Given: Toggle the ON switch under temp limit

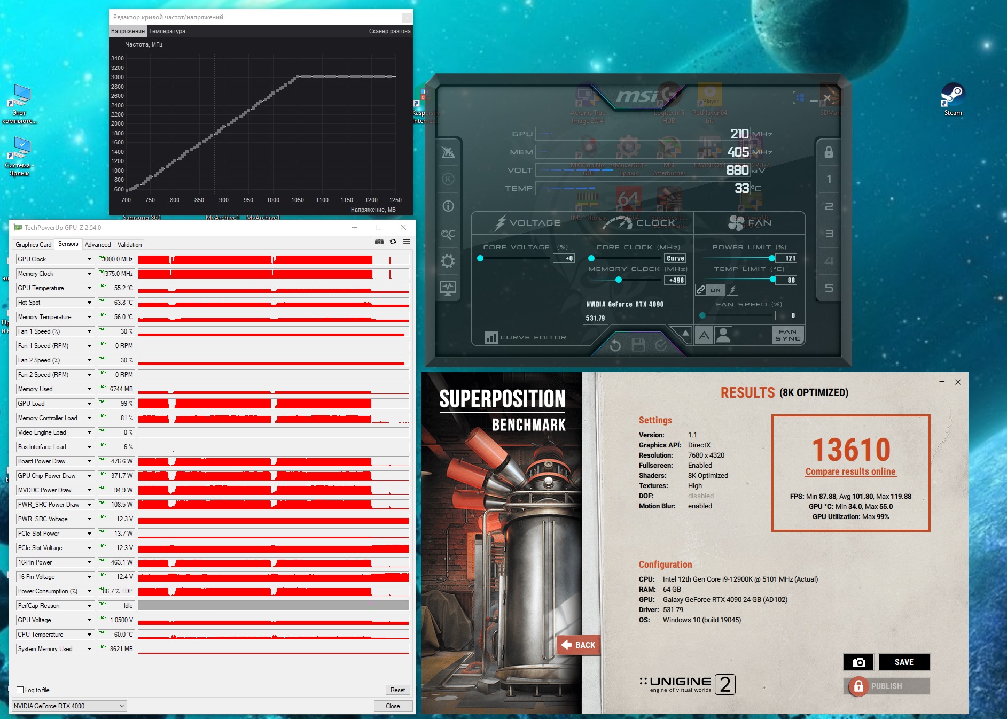Looking at the screenshot, I should click(x=715, y=290).
